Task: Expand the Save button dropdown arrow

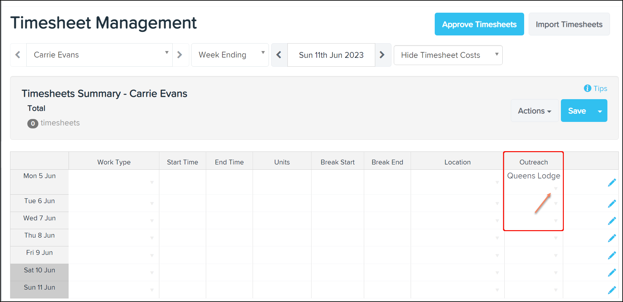Action: (x=600, y=111)
